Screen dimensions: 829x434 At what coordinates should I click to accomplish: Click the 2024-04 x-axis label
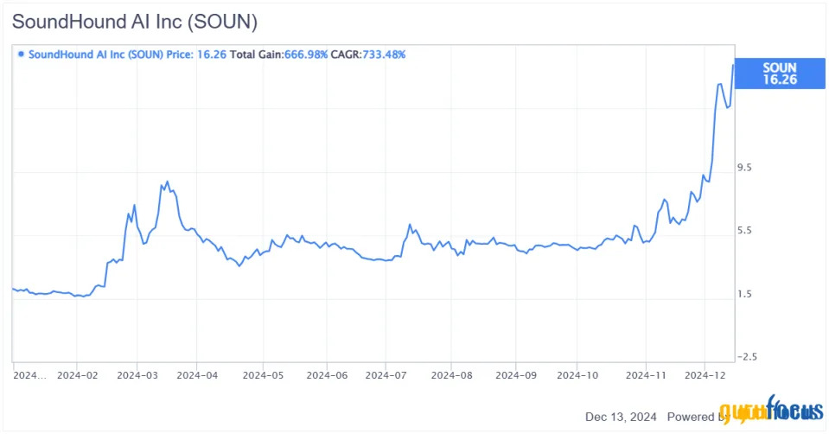[197, 375]
